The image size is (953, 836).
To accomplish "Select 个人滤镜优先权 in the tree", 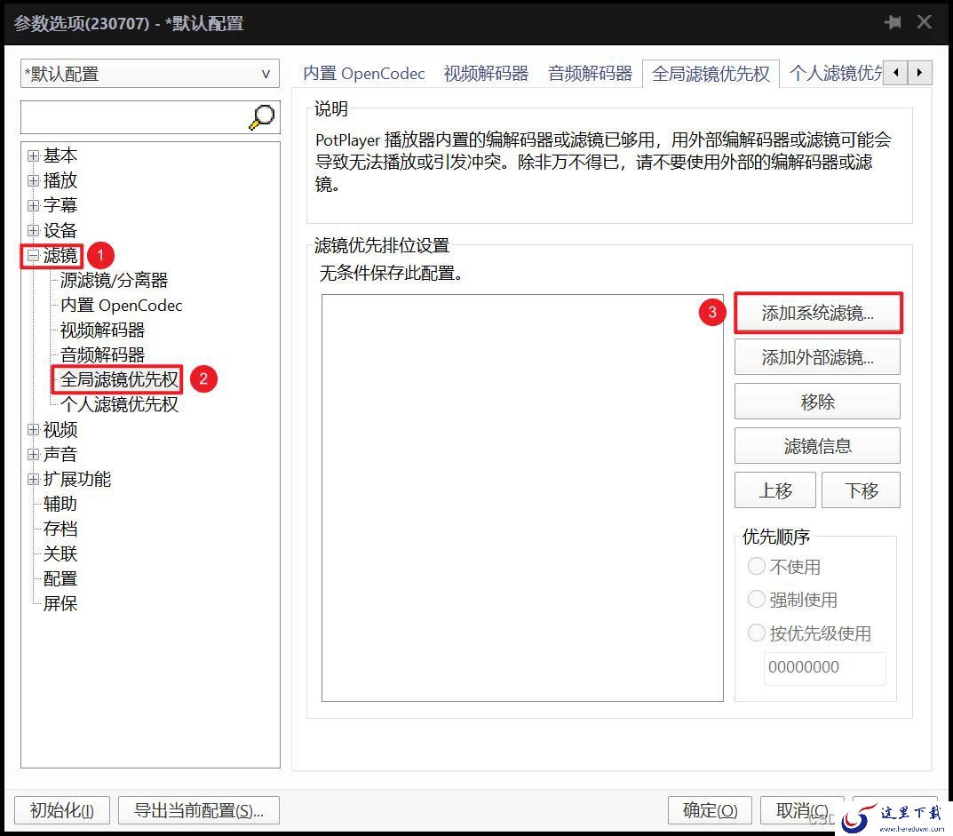I will [x=119, y=404].
